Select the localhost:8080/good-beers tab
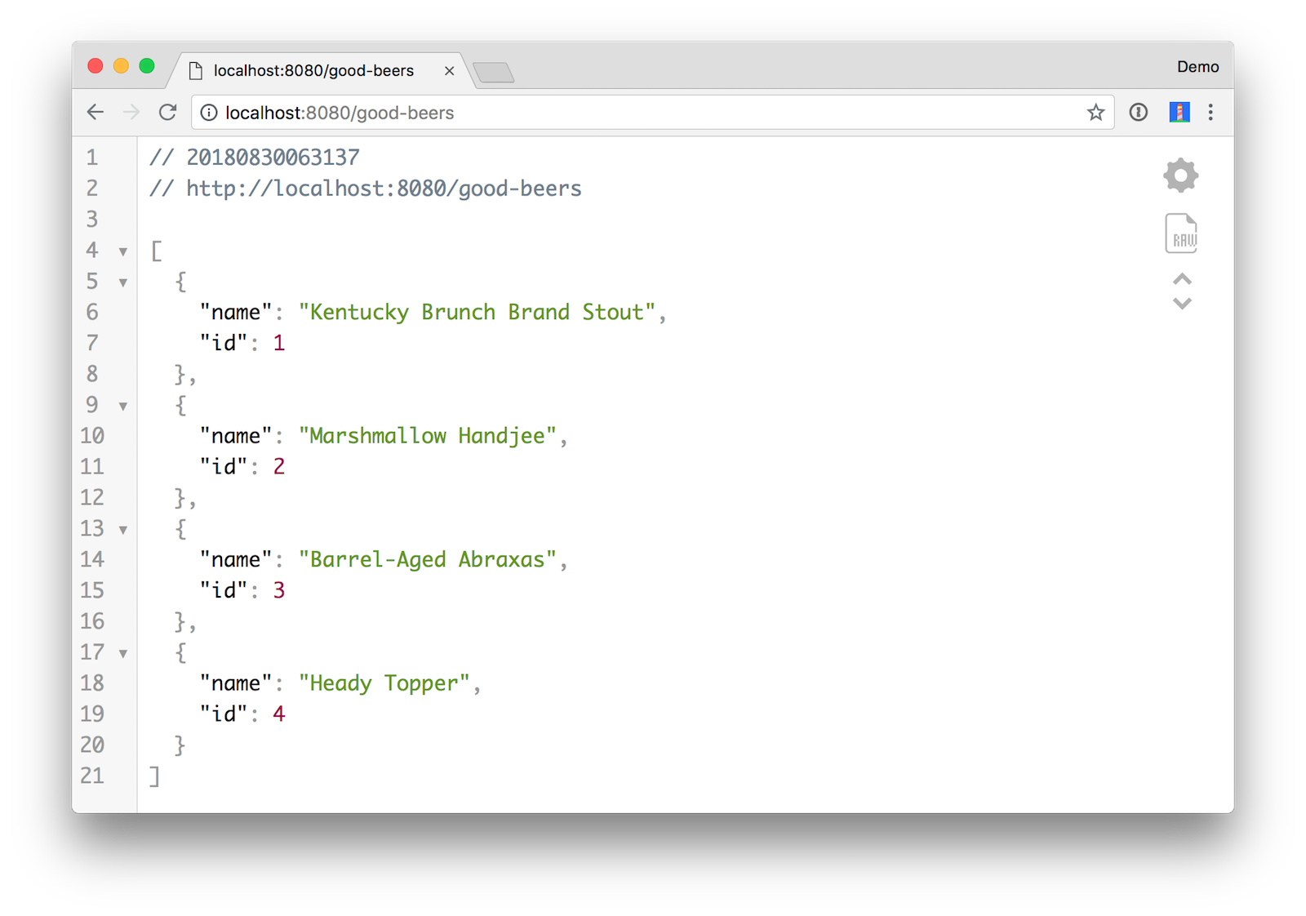The width and height of the screenshot is (1306, 916). coord(313,71)
